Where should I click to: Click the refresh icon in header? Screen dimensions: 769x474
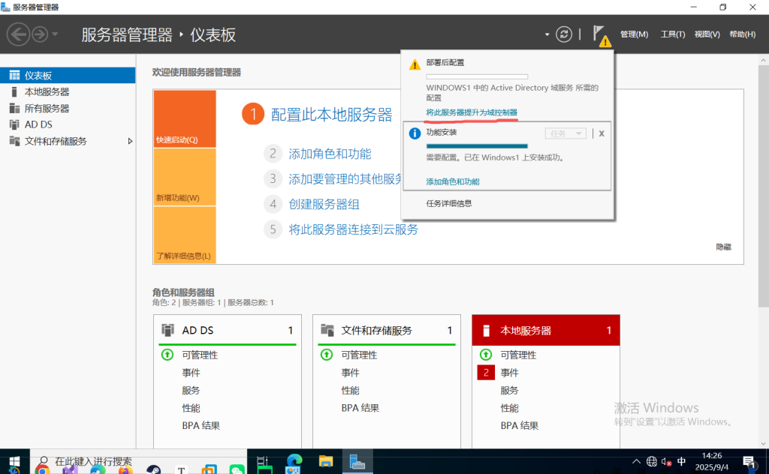click(x=564, y=34)
